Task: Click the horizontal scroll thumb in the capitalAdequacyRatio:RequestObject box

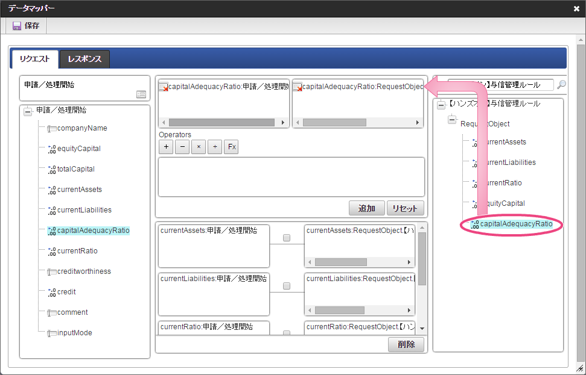Action: click(334, 123)
